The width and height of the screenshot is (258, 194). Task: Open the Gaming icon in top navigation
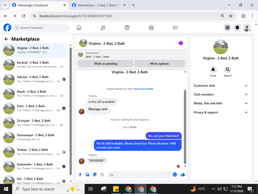(175, 27)
